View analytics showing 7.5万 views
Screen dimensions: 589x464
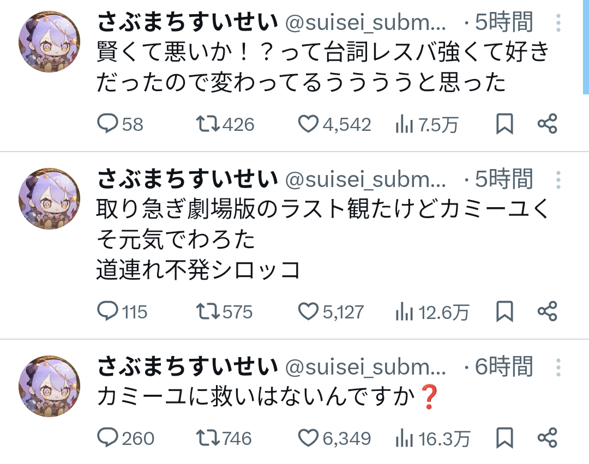pos(404,125)
